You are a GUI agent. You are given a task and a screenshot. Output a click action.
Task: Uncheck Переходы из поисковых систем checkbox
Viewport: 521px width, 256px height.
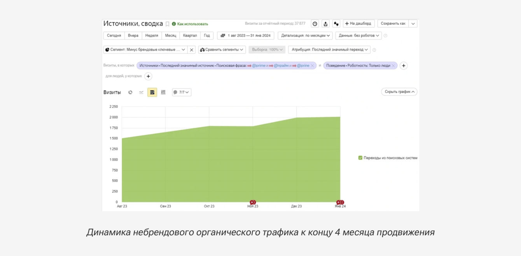360,158
